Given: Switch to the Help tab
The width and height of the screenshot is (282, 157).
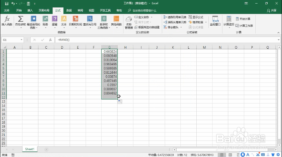Looking at the screenshot, I should pyautogui.click(x=119, y=11).
